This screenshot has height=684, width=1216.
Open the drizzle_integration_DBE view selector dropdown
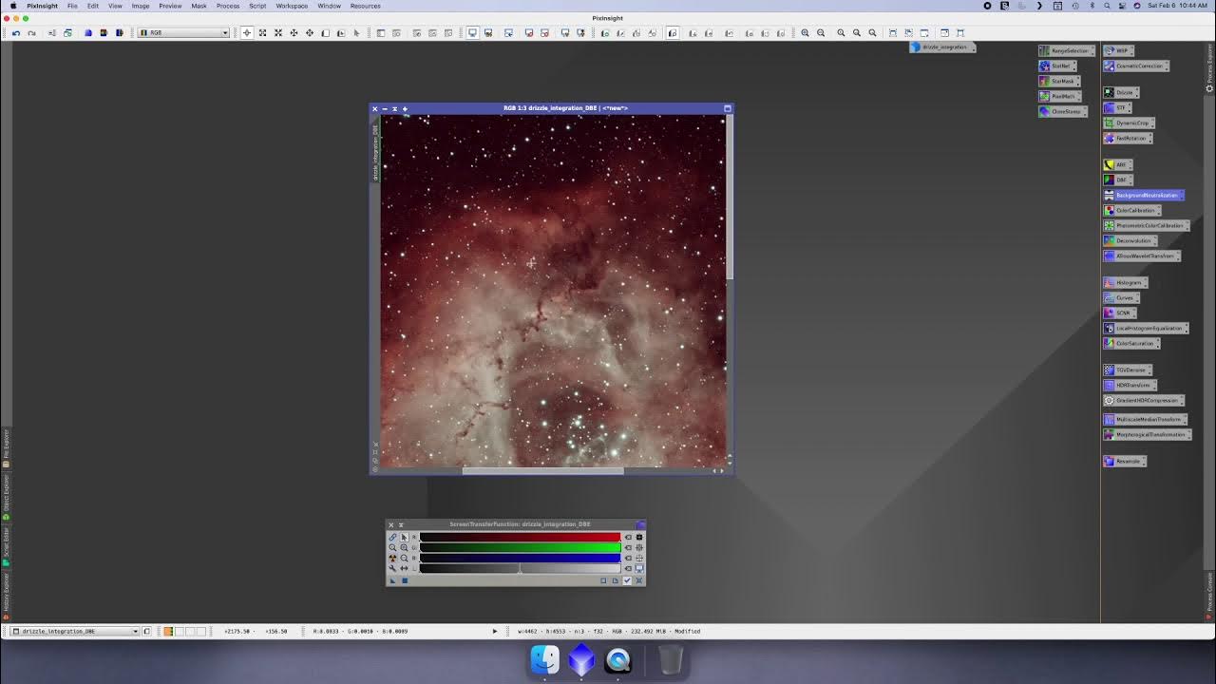75,631
